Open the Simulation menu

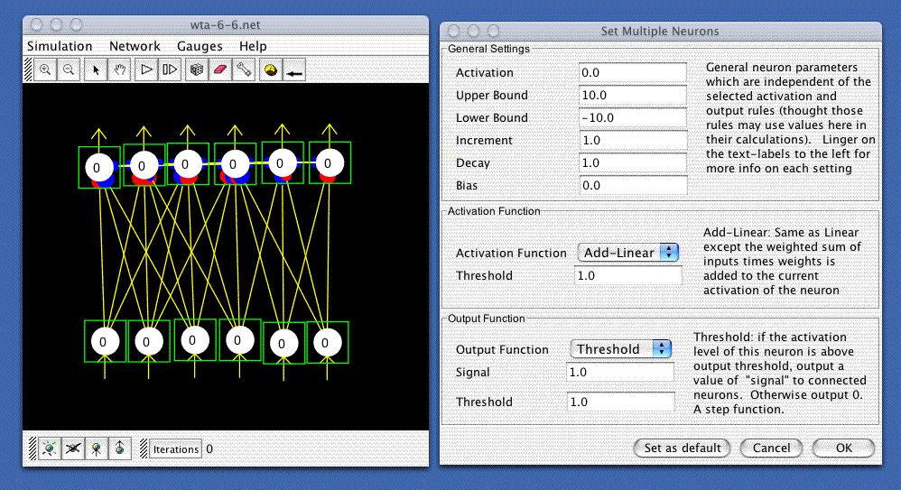coord(60,46)
